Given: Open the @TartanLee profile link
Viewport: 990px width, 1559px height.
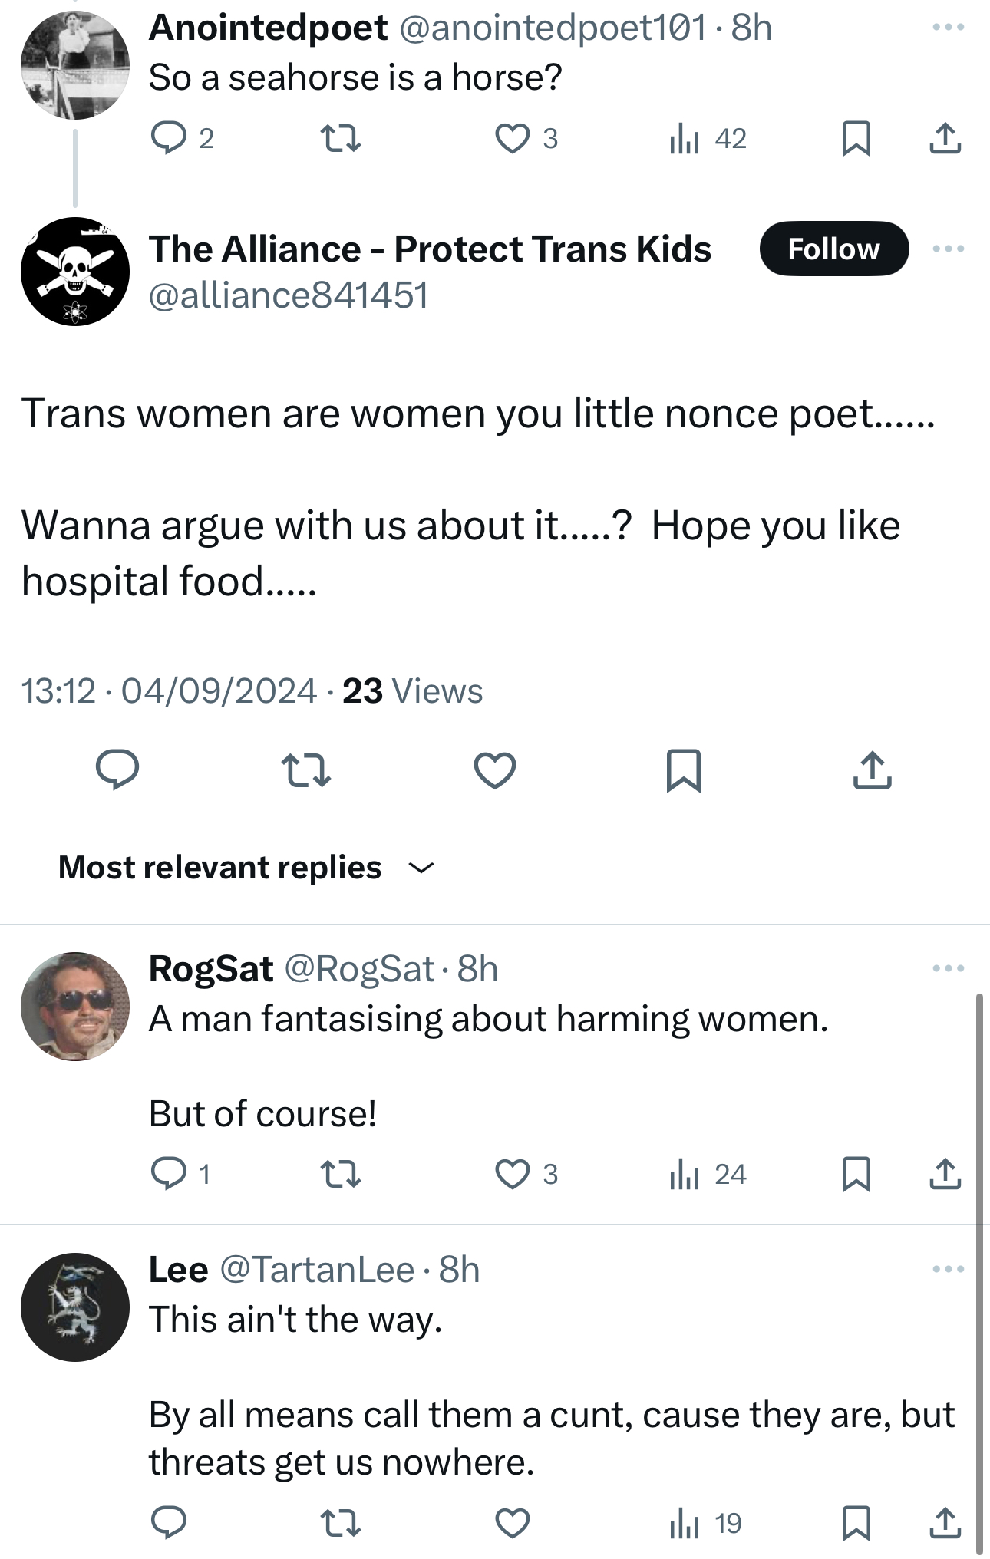Looking at the screenshot, I should 317,1270.
